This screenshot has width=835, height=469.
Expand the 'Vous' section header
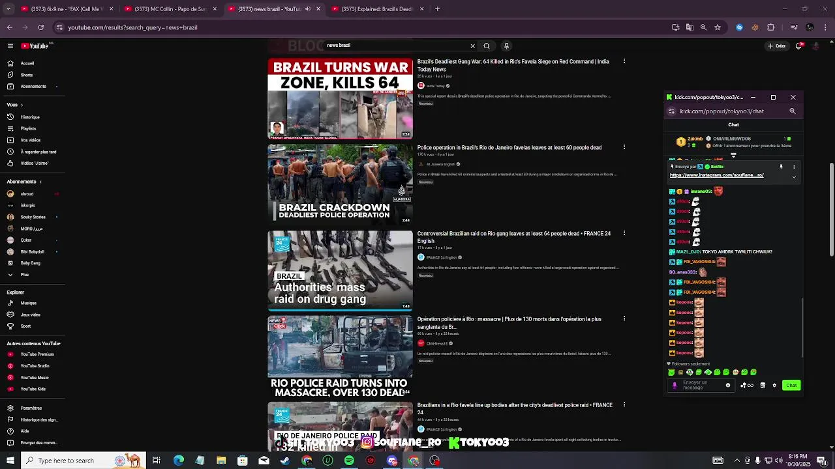click(x=14, y=105)
